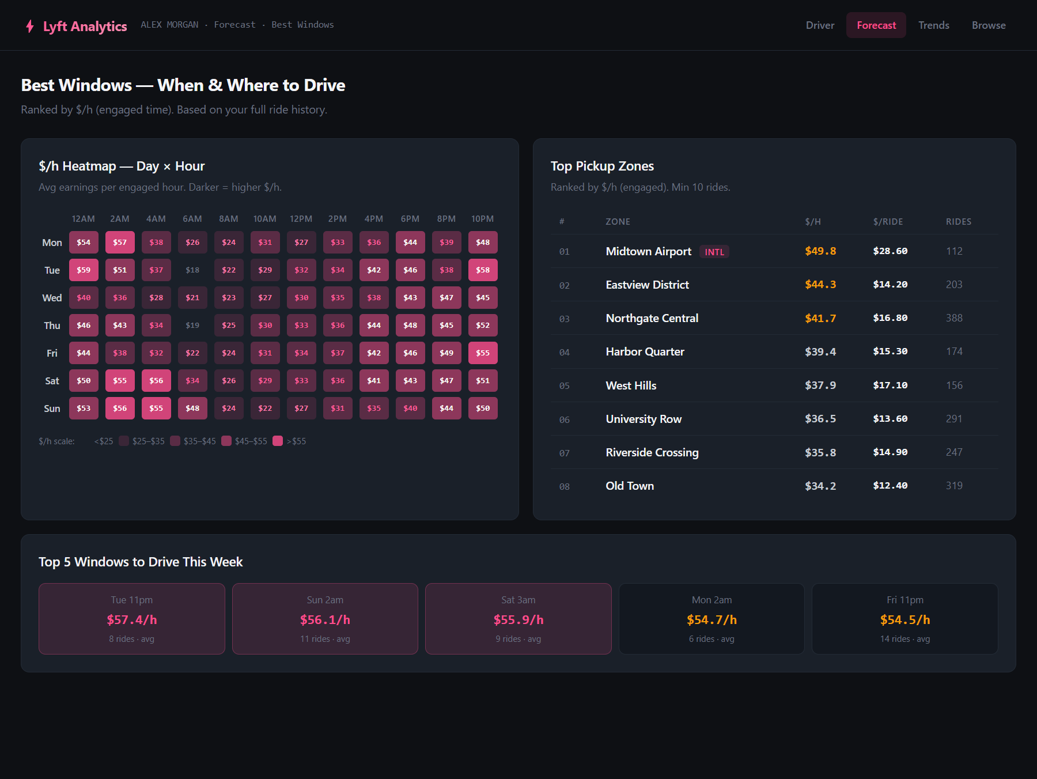Open the Midtown Airport zone row

774,251
